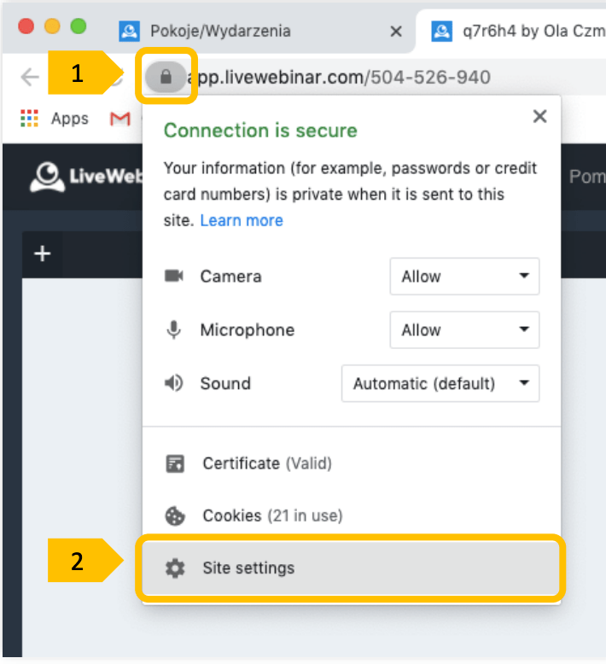
Task: Click the certificate icon
Action: pos(174,463)
